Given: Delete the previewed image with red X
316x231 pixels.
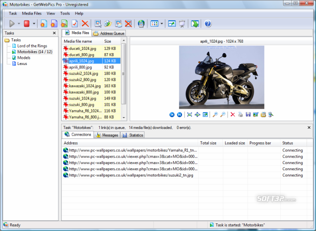Looking at the screenshot, I should [232, 115].
